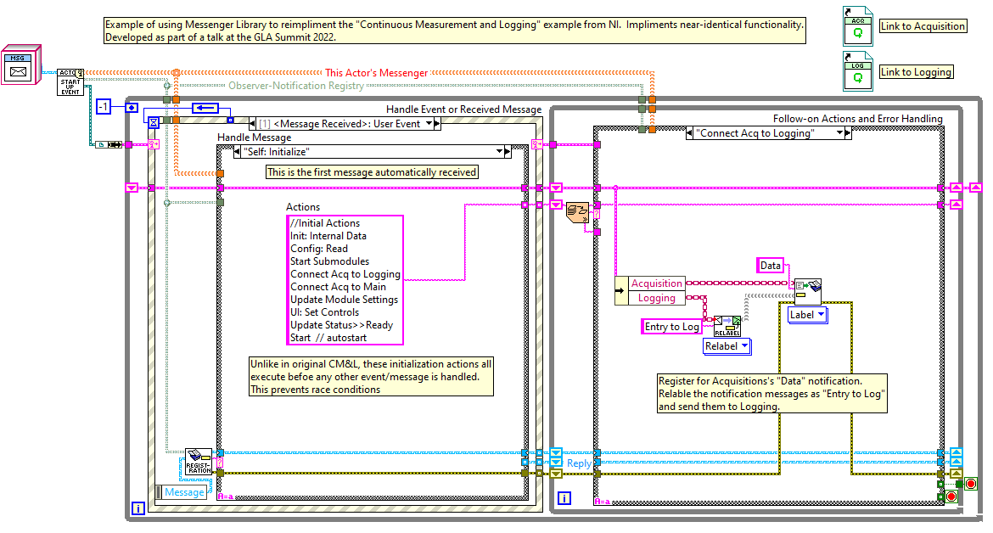This screenshot has width=993, height=533.
Task: Click the Link to Logging label
Action: click(917, 72)
